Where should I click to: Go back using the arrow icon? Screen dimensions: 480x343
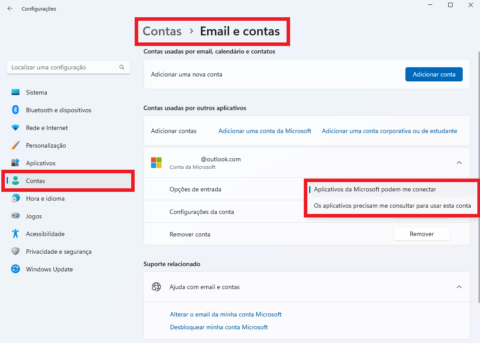point(10,8)
